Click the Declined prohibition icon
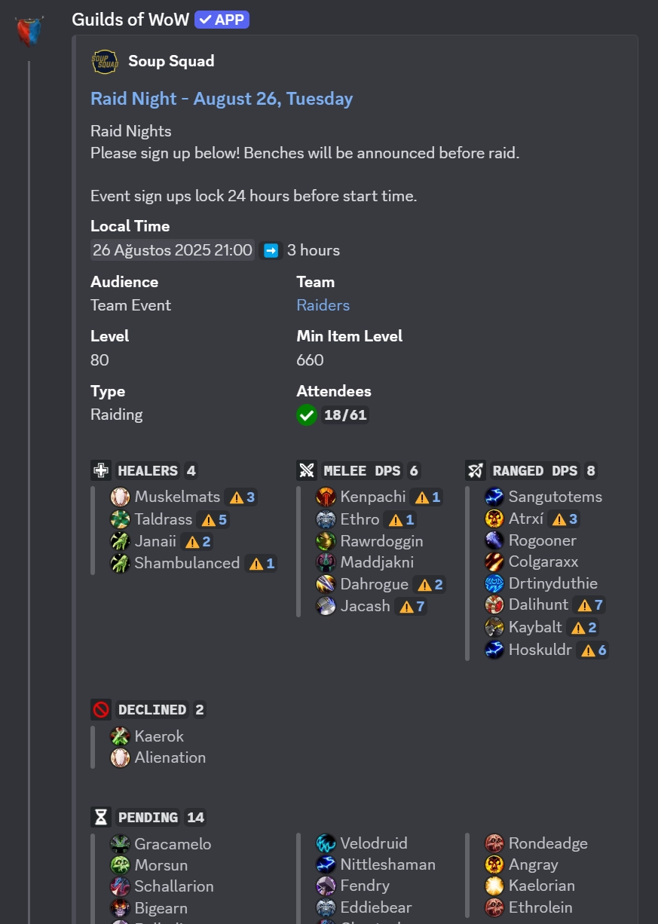 pos(100,708)
